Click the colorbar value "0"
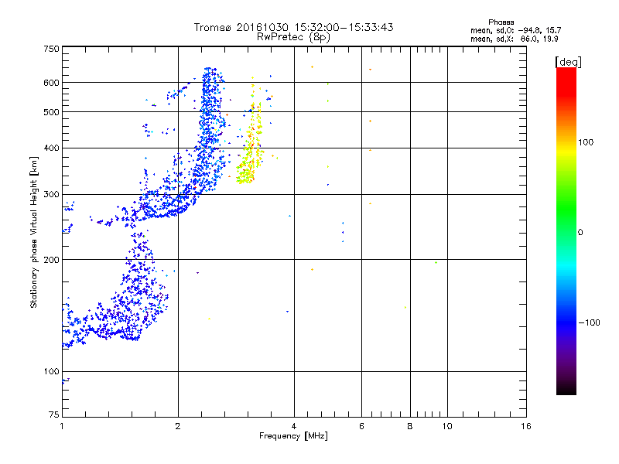 (x=580, y=232)
